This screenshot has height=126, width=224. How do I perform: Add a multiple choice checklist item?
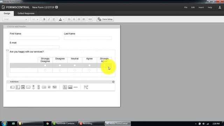(38, 87)
